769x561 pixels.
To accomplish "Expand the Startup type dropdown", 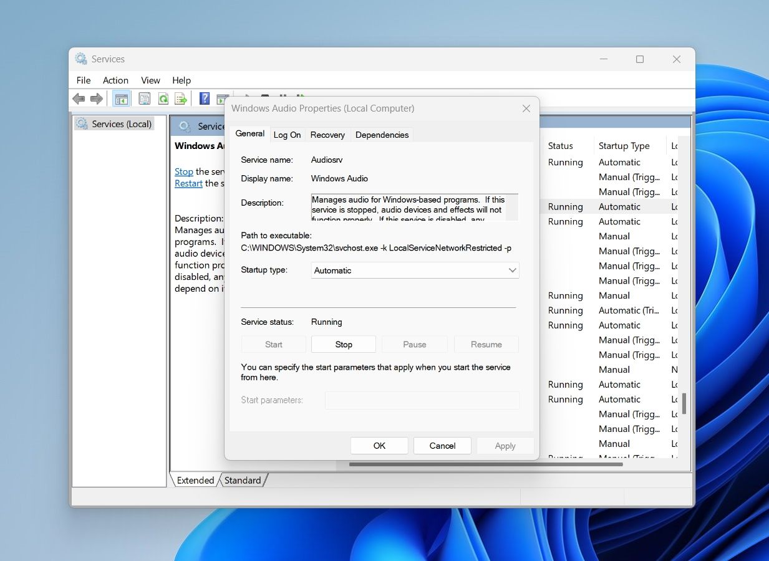I will [415, 271].
